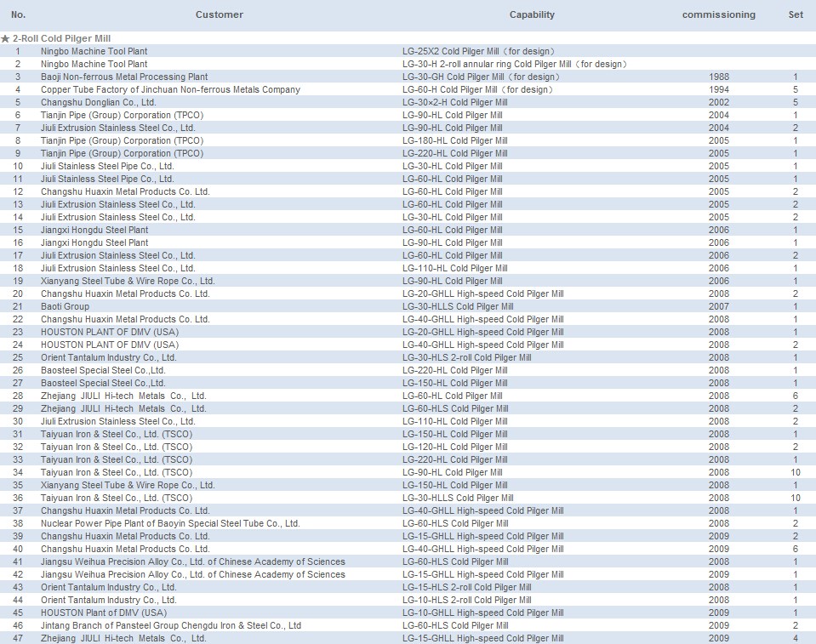This screenshot has height=644, width=816.
Task: Select Zhejiang JIULI Hi-tech Metals row 28
Action: pyautogui.click(x=124, y=396)
